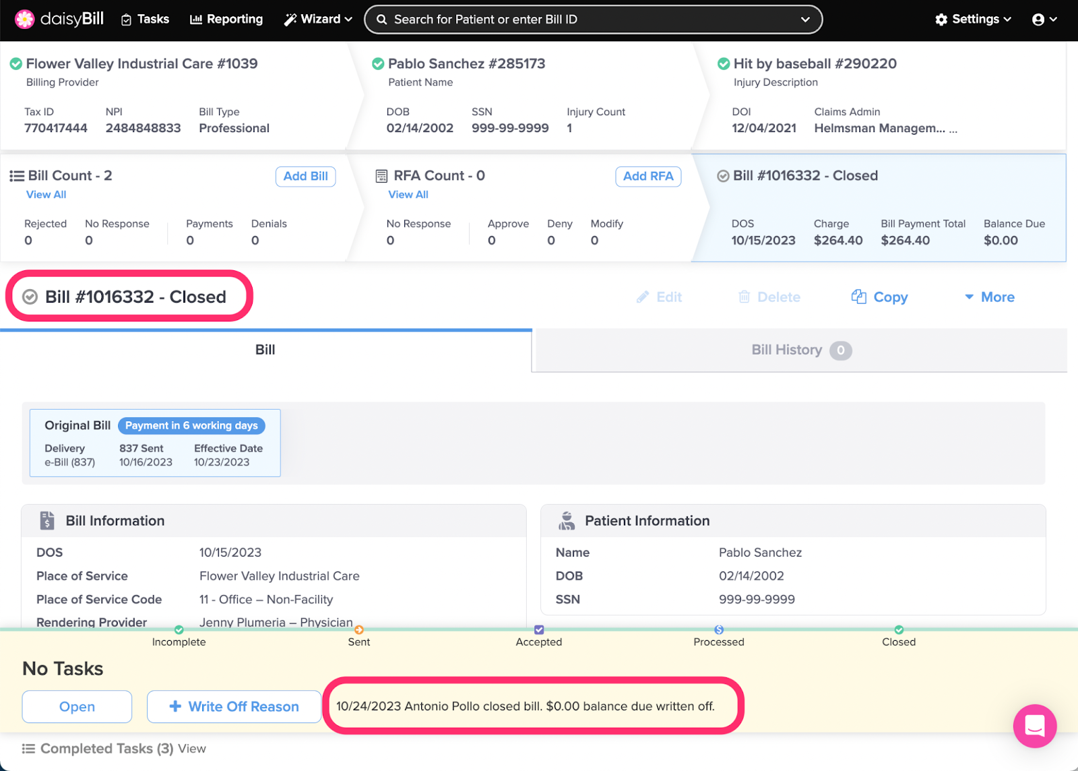Click View beside Completed Tasks (3)
Viewport: 1078px width, 771px height.
click(192, 749)
